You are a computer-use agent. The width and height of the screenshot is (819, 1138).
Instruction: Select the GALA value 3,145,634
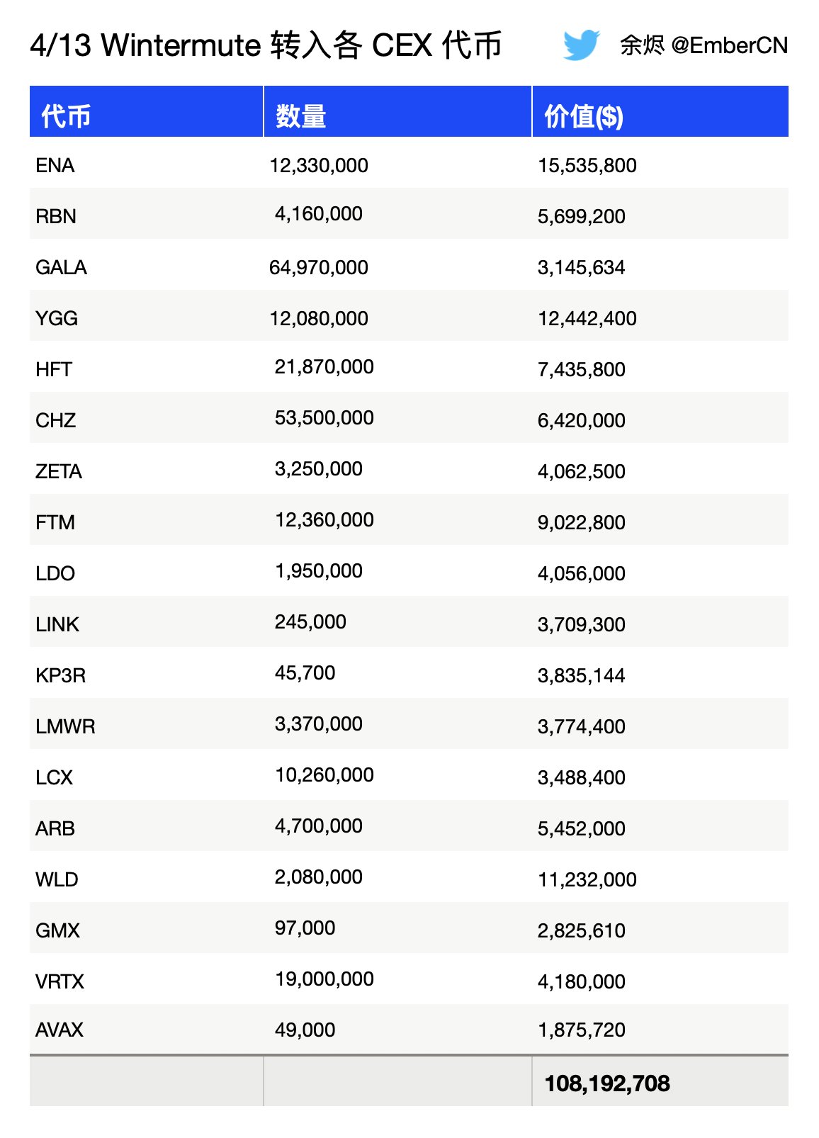[x=582, y=268]
